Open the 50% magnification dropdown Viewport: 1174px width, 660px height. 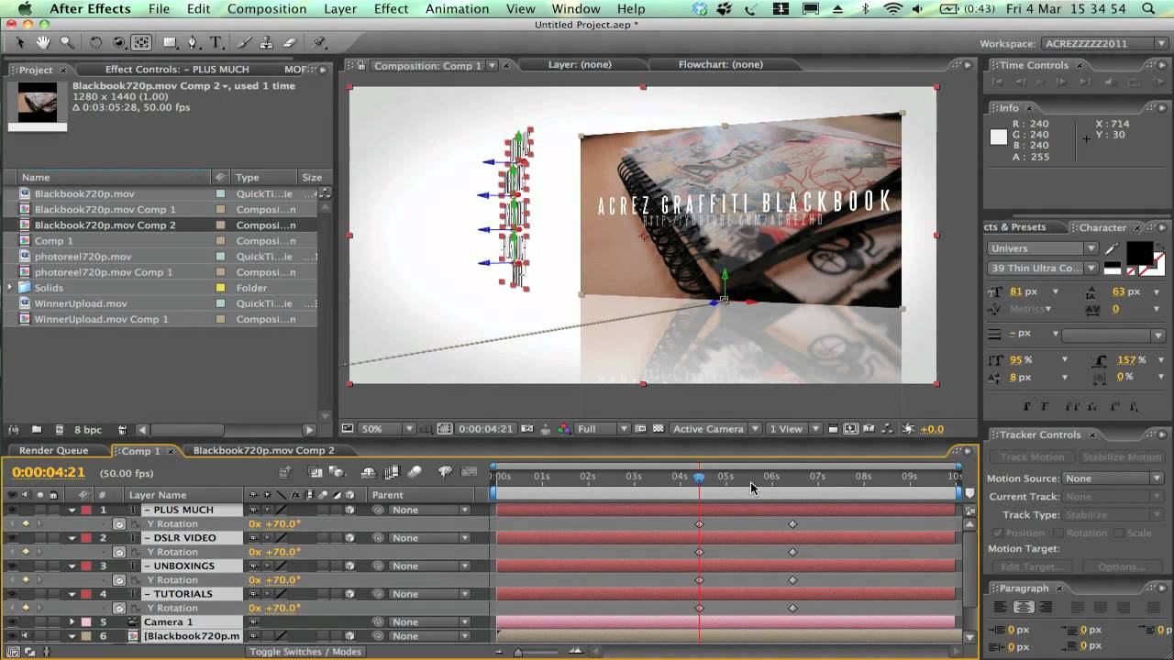coord(387,428)
